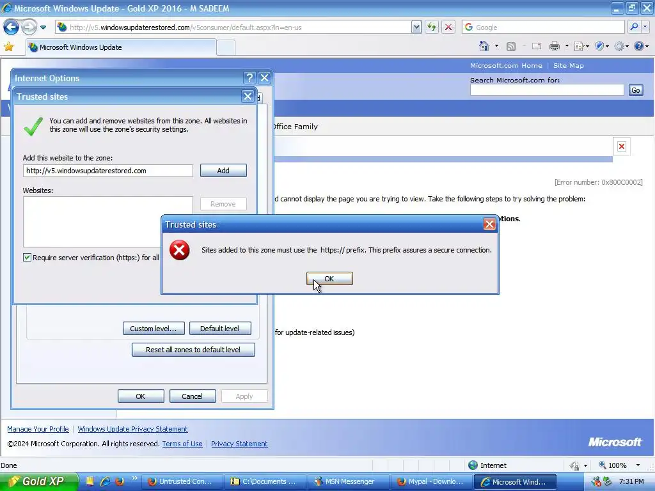Click the browser Forward arrow button

[29, 27]
